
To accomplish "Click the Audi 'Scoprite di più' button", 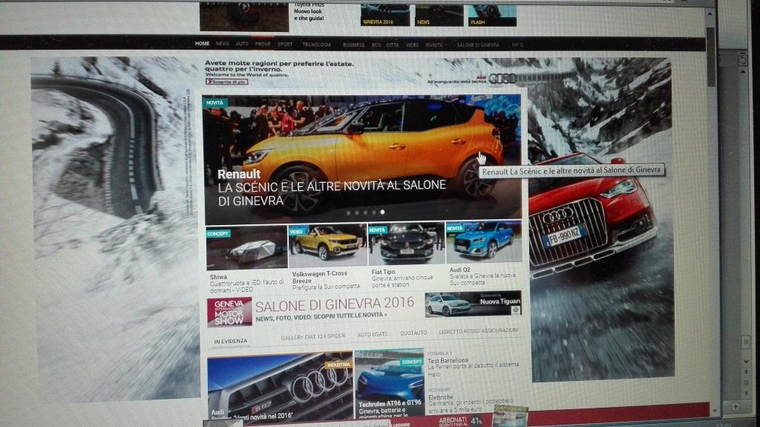I will point(227,82).
